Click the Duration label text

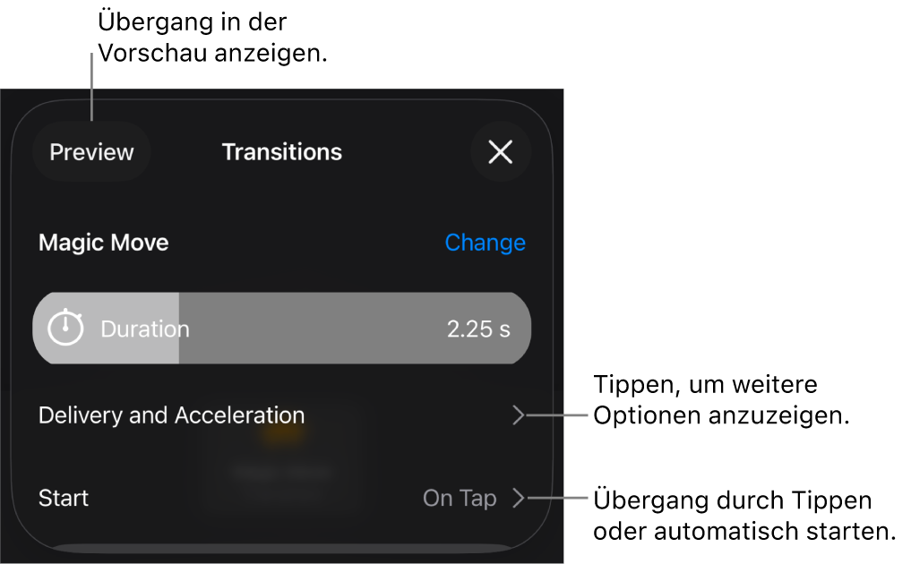pyautogui.click(x=145, y=329)
